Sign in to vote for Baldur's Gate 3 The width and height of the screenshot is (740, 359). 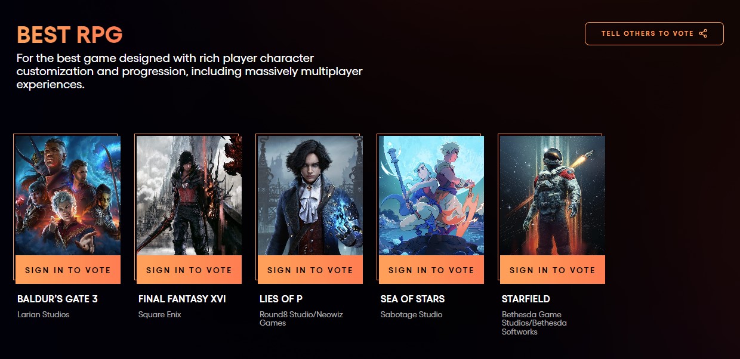[68, 270]
